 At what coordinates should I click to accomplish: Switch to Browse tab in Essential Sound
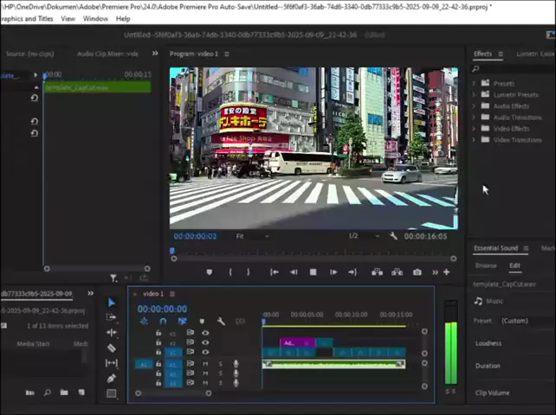click(x=486, y=265)
